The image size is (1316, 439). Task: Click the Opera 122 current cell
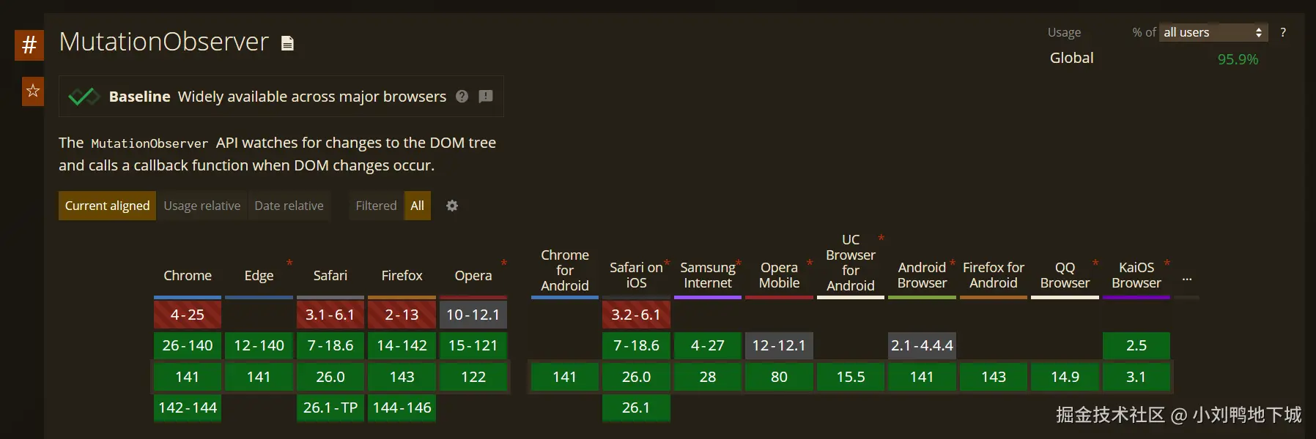(x=473, y=377)
